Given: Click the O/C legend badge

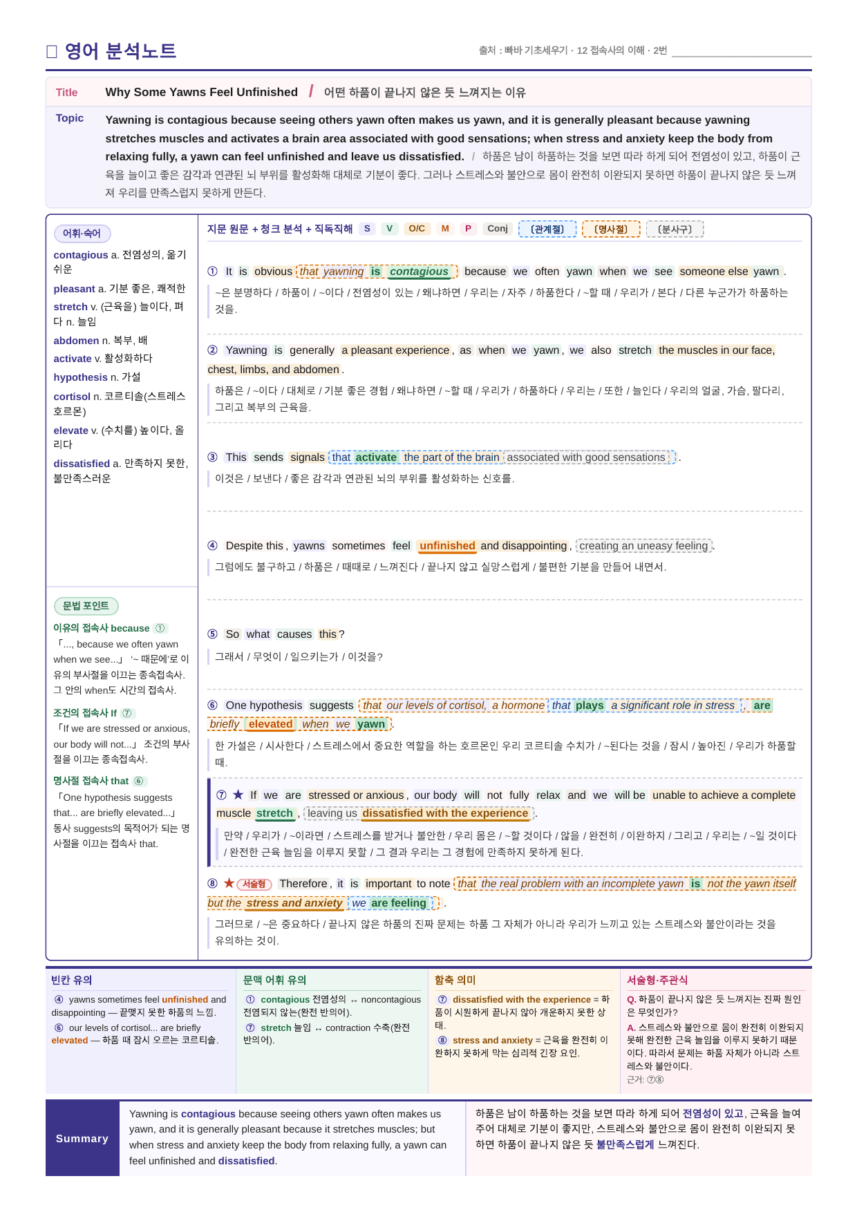Looking at the screenshot, I should [417, 229].
